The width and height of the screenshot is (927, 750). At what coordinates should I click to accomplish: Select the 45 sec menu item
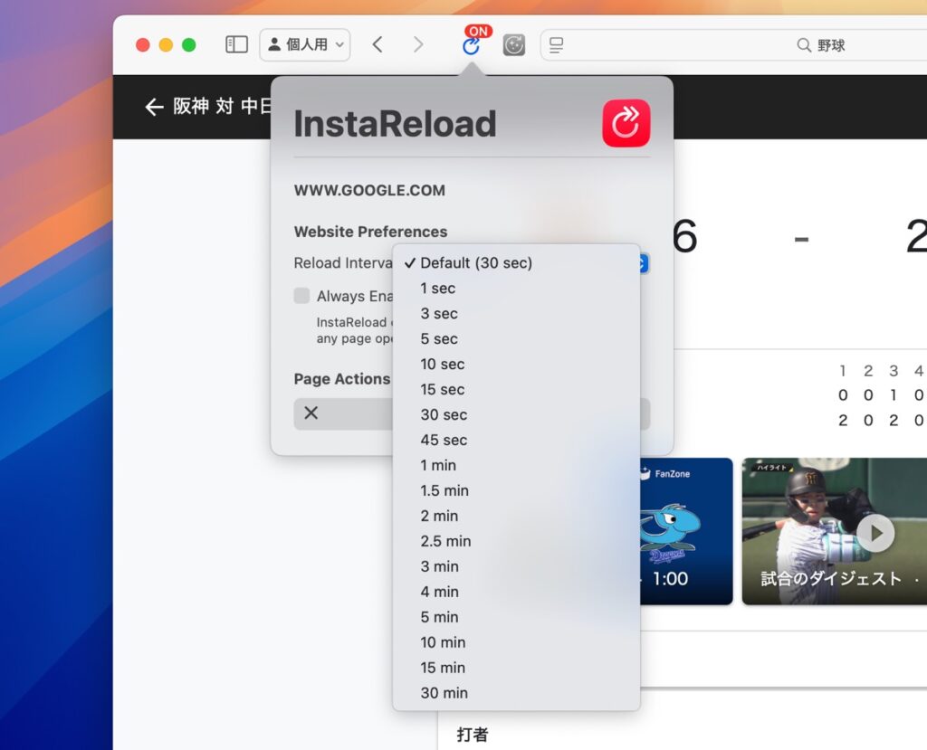pyautogui.click(x=516, y=441)
